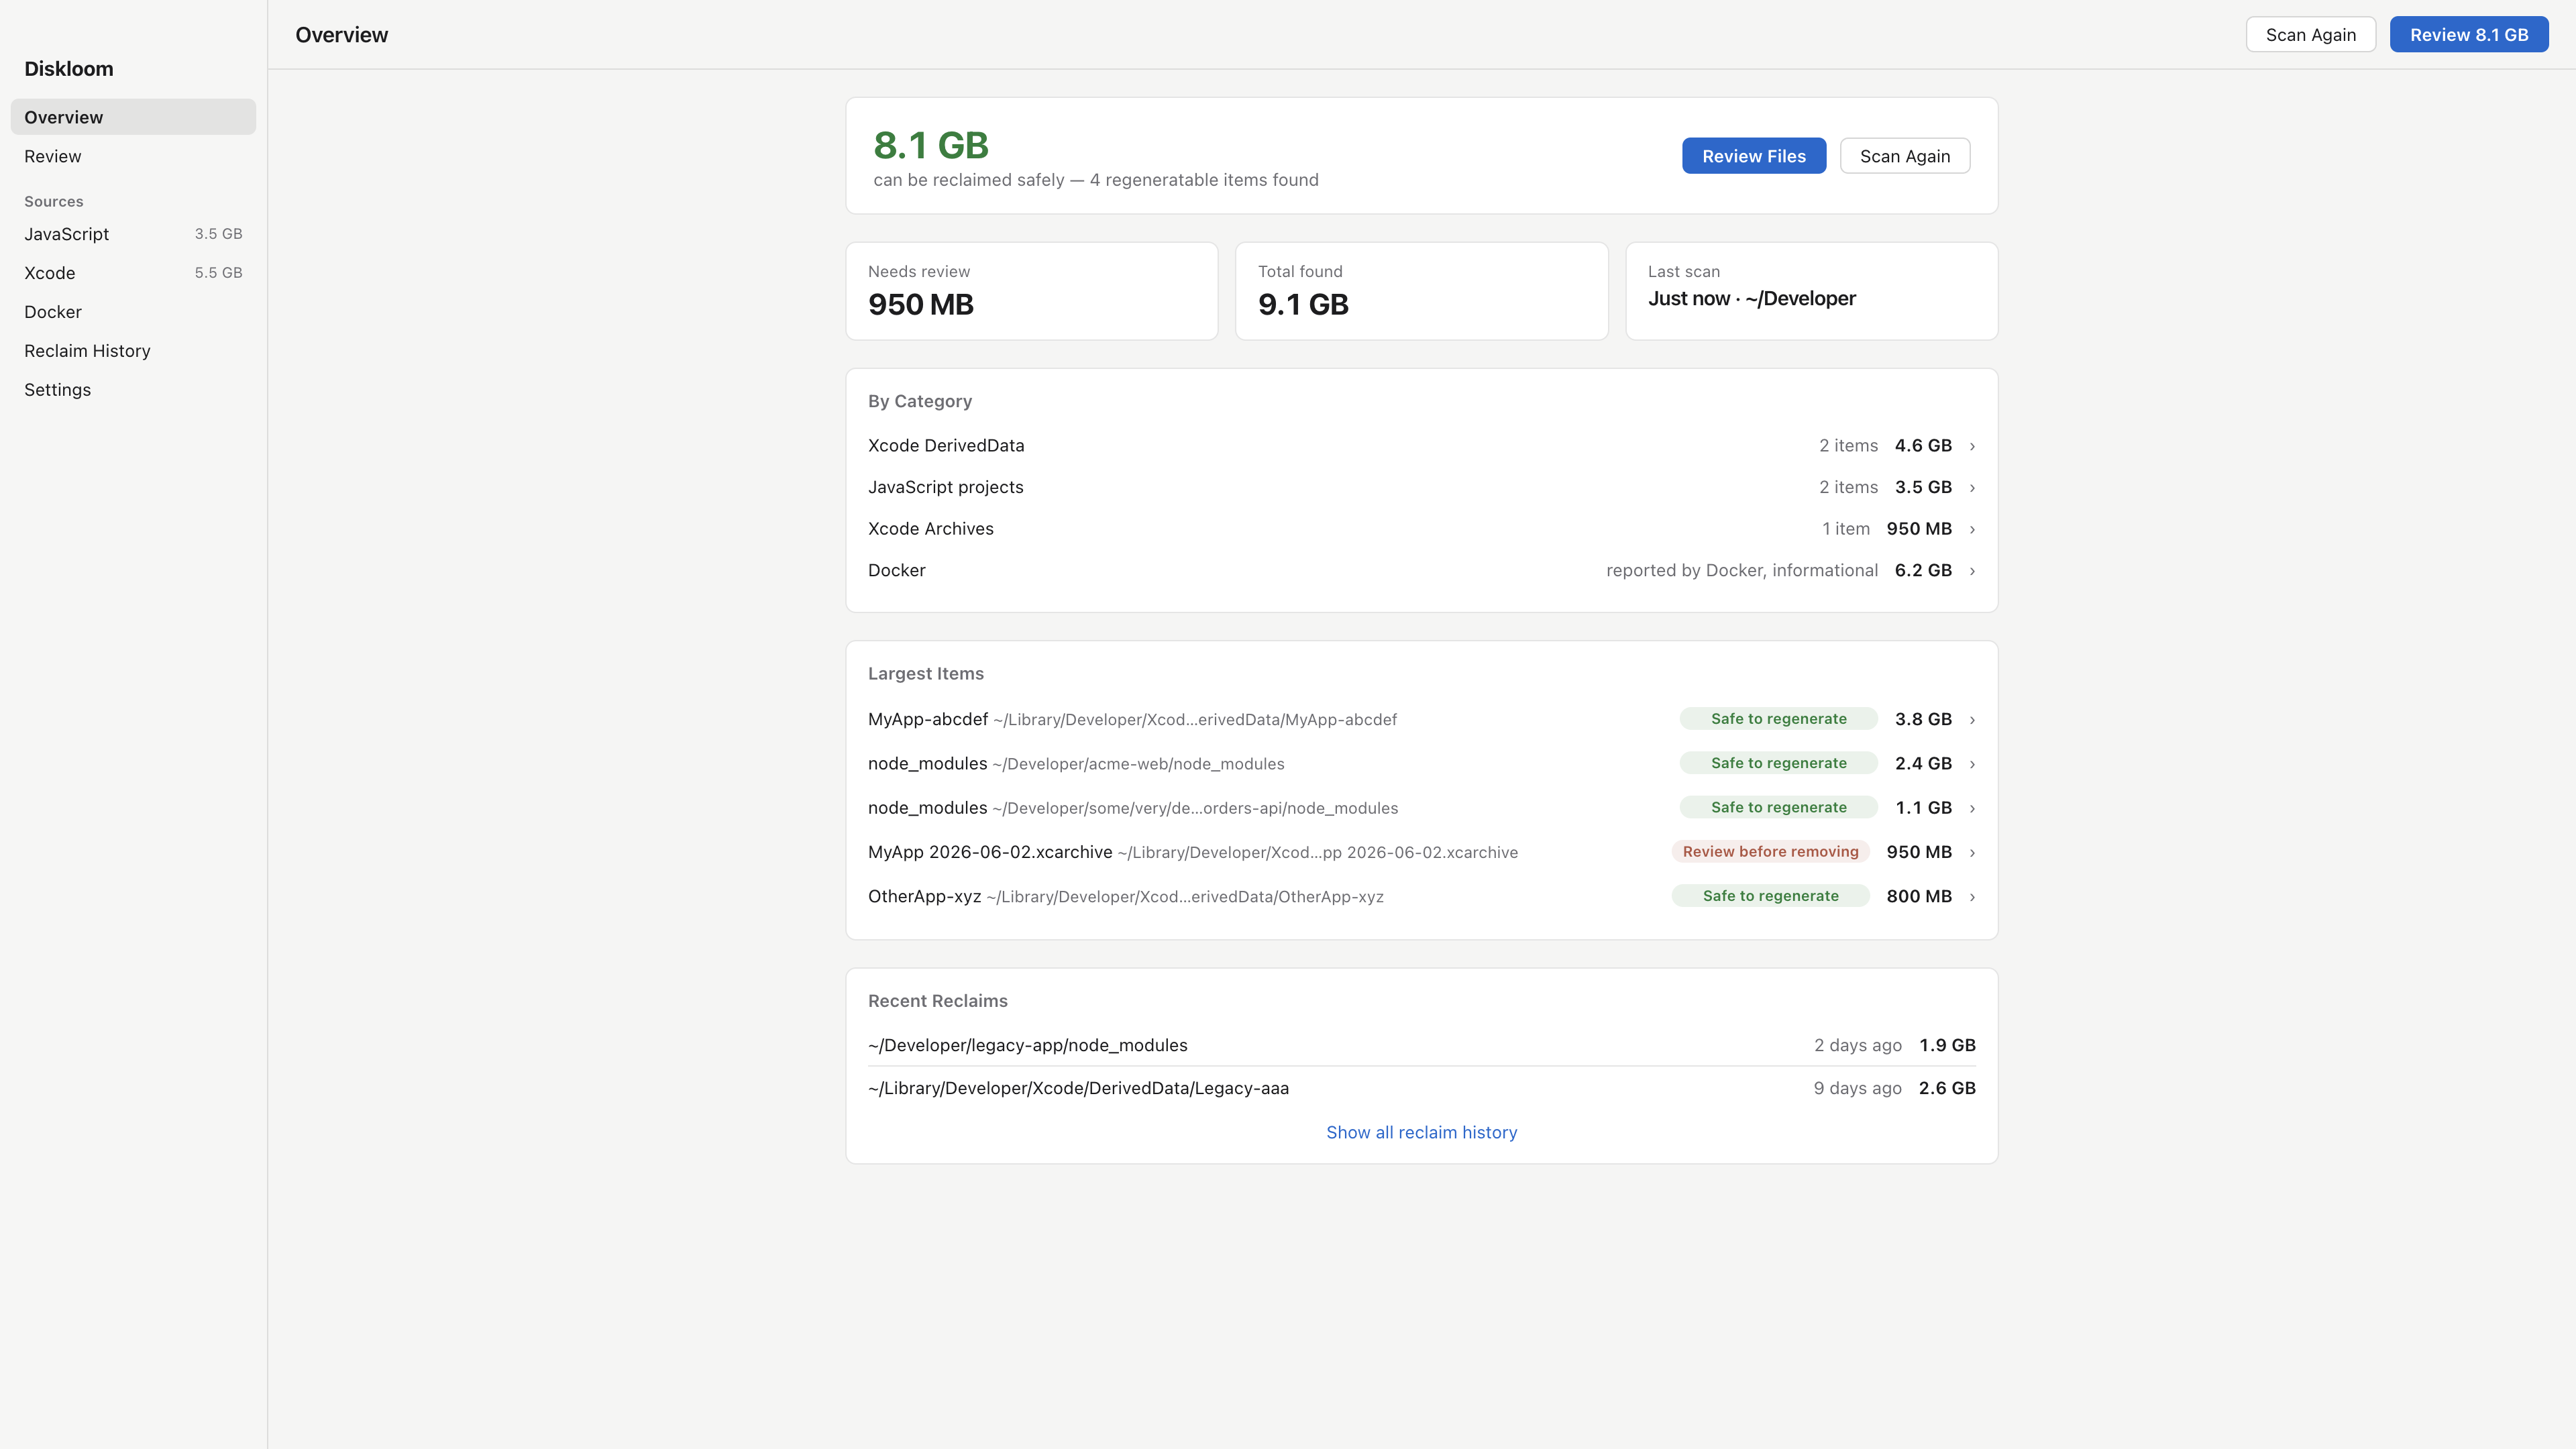Click 6.2 GB Docker size value

1923,570
